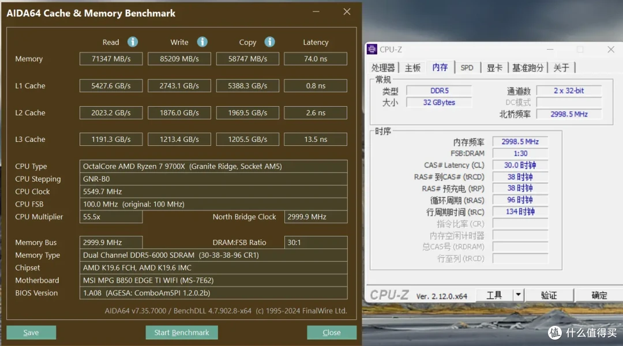
Task: Click the DDR5 type field in CPU-Z
Action: [x=439, y=91]
